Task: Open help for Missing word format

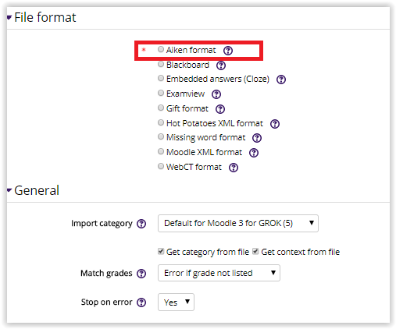Action: point(257,138)
